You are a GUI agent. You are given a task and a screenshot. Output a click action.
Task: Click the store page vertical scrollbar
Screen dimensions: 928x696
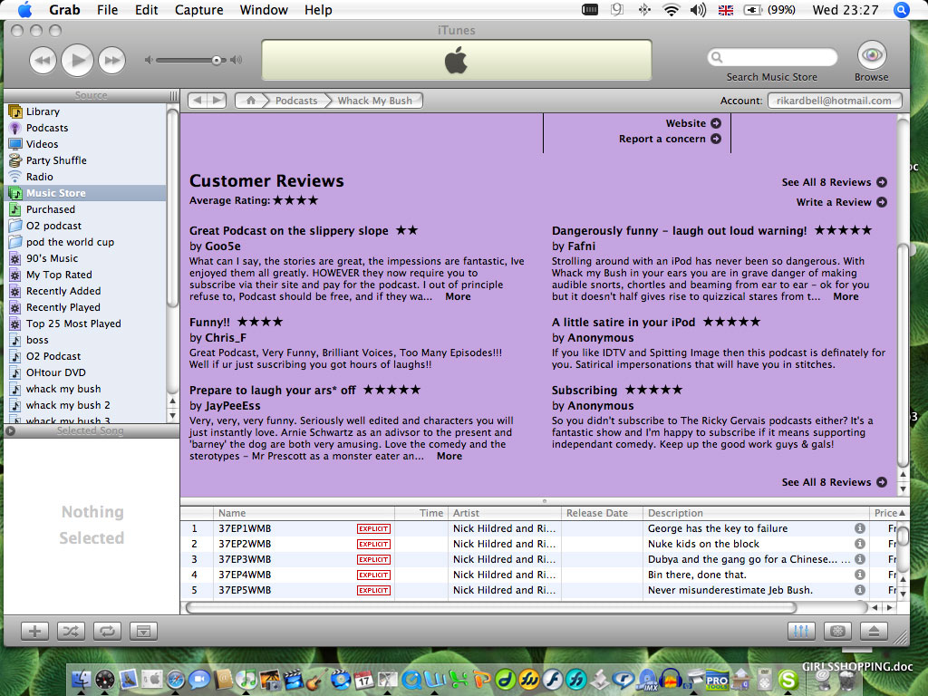click(x=904, y=355)
